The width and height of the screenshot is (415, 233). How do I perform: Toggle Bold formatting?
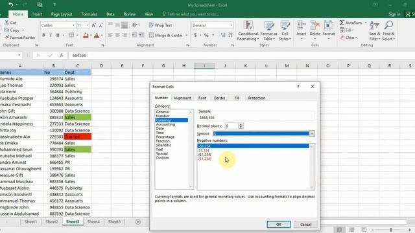43,35
